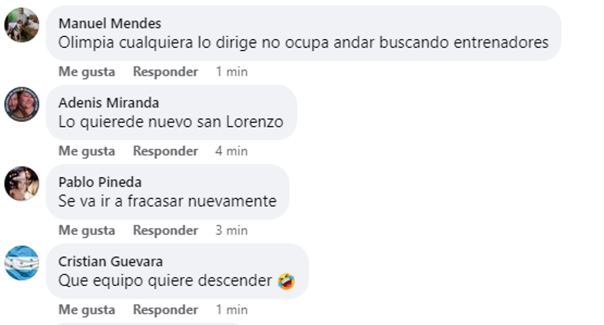The width and height of the screenshot is (604, 325).
Task: Reply to Adenis Miranda's comment
Action: [x=166, y=151]
